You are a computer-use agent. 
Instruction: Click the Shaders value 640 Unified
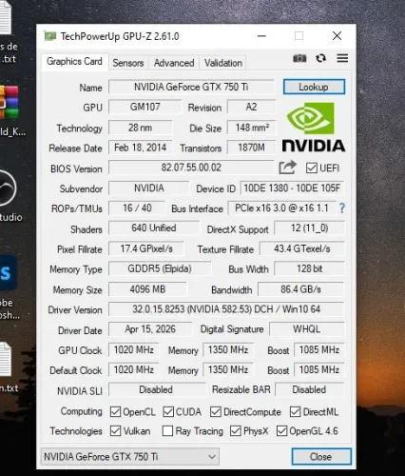coord(154,228)
